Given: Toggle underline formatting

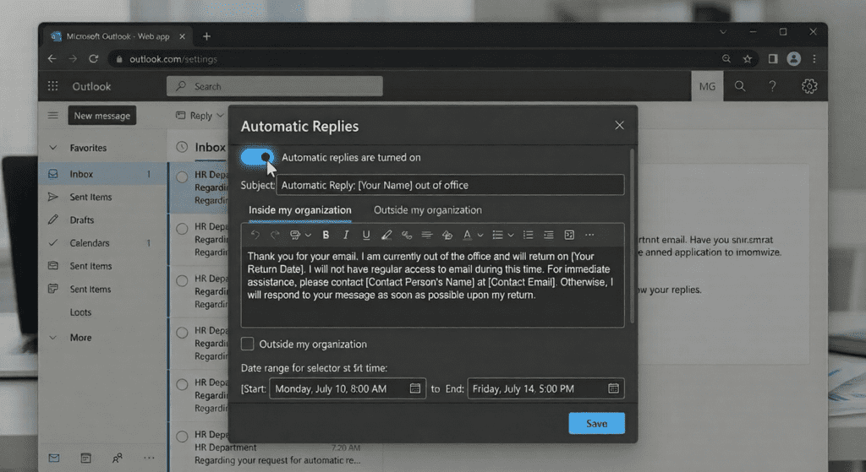Looking at the screenshot, I should (365, 235).
